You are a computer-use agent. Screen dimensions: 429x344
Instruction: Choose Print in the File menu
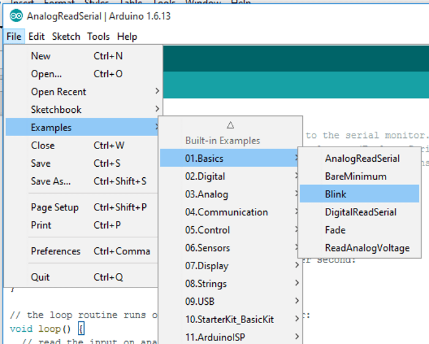[82, 225]
